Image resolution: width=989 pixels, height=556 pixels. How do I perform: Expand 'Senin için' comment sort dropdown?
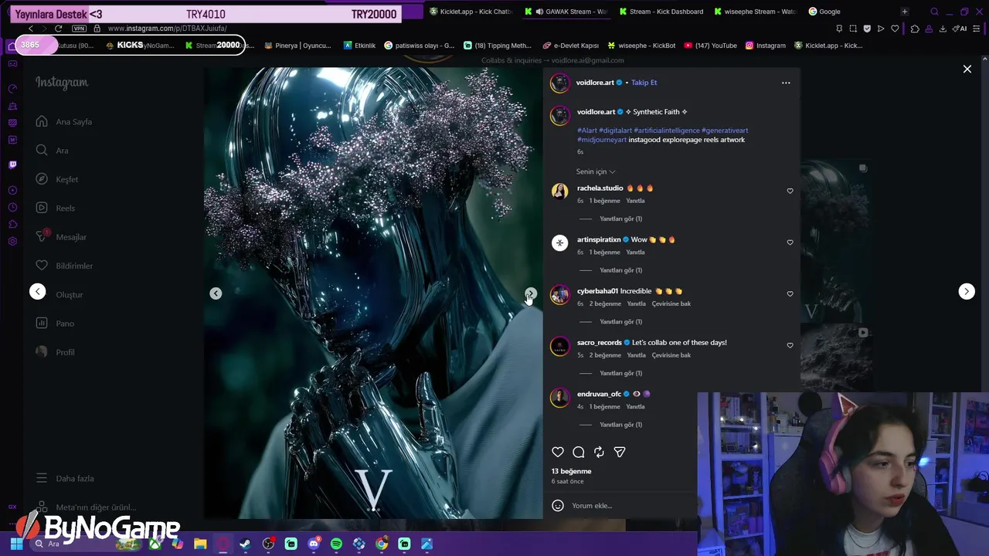(x=596, y=171)
